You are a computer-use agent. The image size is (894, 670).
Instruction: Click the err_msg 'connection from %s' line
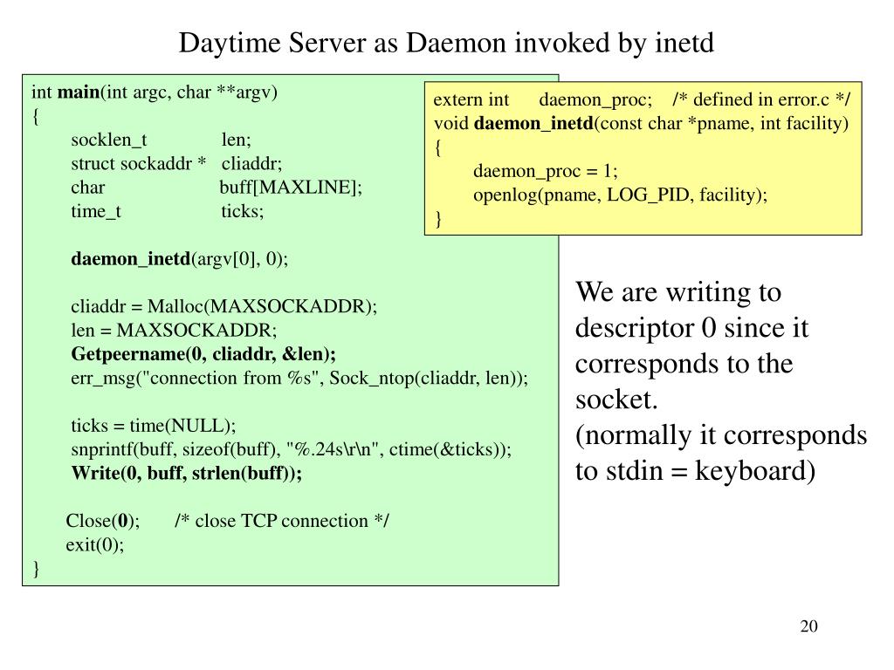pos(299,379)
